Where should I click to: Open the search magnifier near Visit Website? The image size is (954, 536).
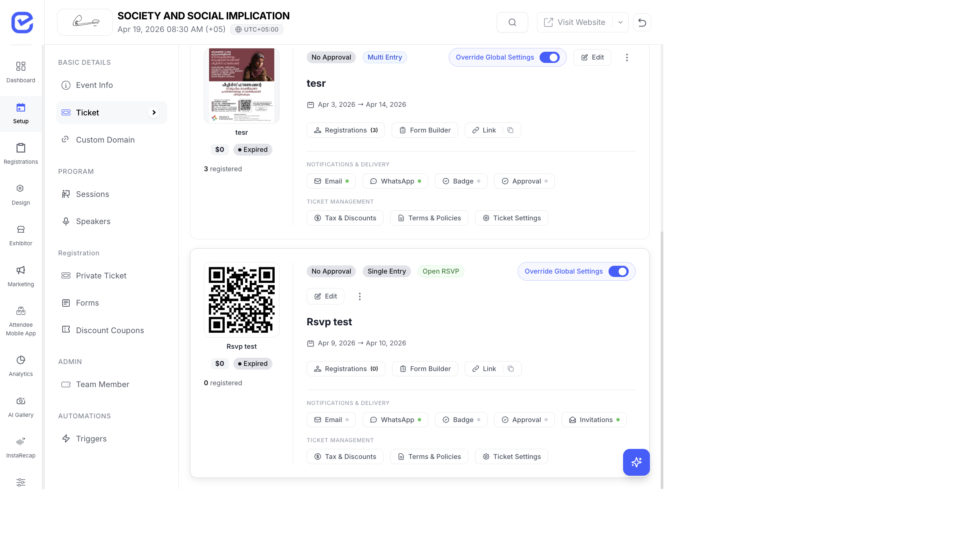point(512,22)
